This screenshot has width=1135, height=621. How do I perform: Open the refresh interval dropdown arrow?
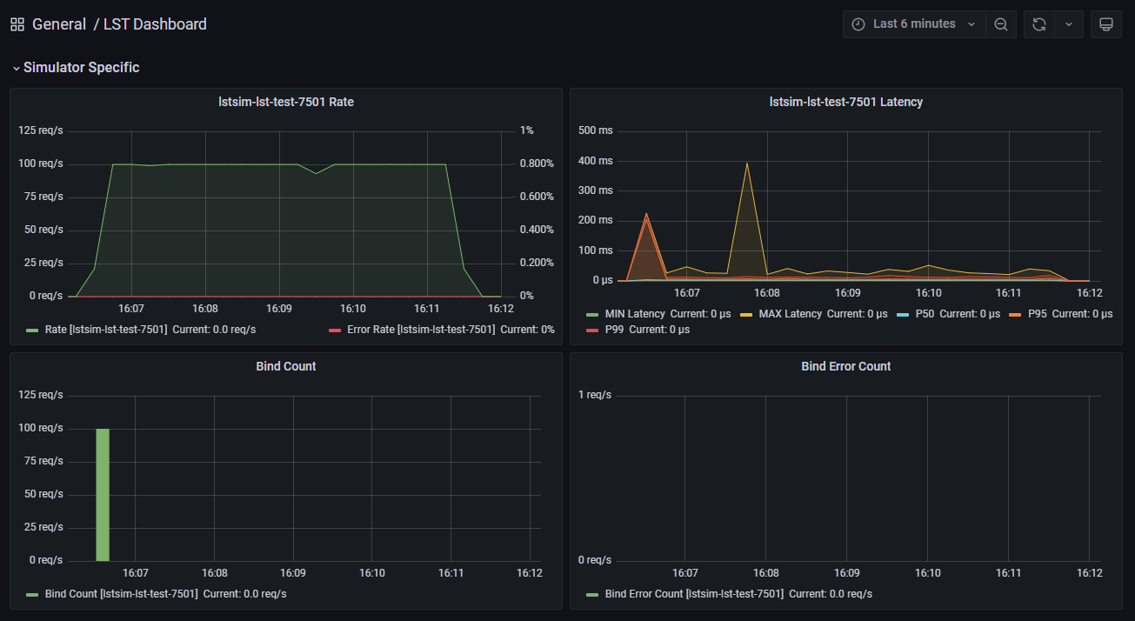1068,24
